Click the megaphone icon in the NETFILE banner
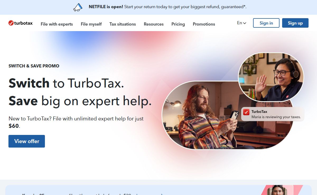Image resolution: width=317 pixels, height=195 pixels. (x=78, y=7)
